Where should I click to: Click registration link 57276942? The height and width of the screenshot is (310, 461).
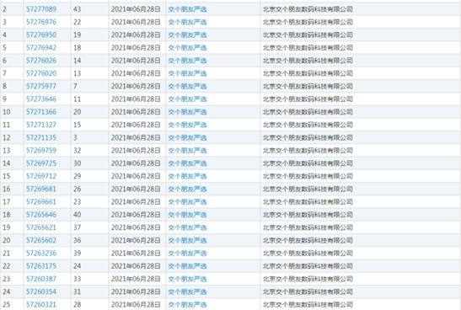(x=41, y=48)
